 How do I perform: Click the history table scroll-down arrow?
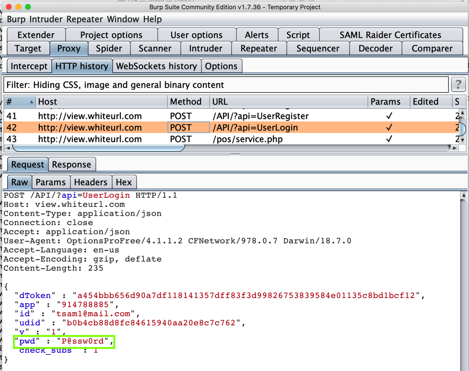click(x=462, y=140)
